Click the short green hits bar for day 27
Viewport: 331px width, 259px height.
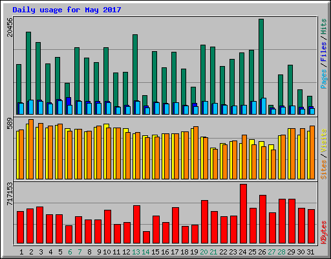[271, 107]
